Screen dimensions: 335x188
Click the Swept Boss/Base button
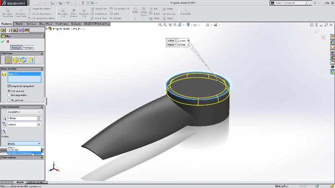click(x=39, y=9)
